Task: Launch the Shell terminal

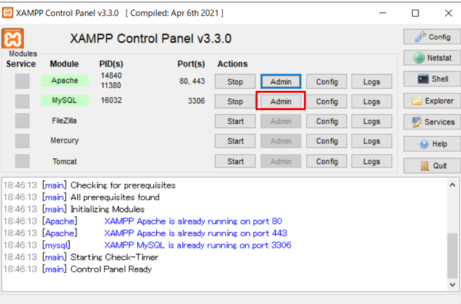Action: pos(431,79)
